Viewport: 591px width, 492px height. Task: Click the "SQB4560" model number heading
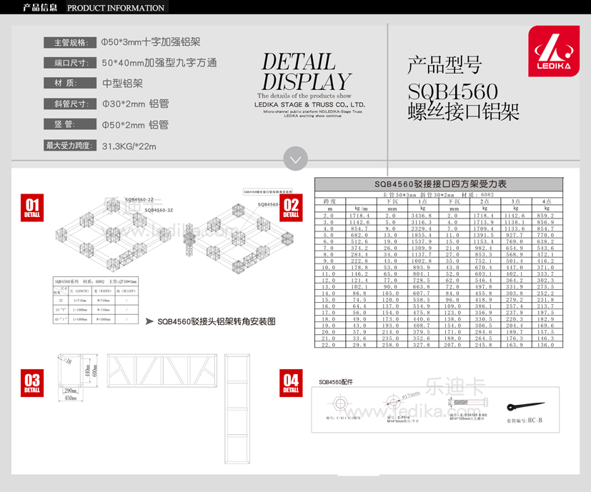click(x=452, y=91)
